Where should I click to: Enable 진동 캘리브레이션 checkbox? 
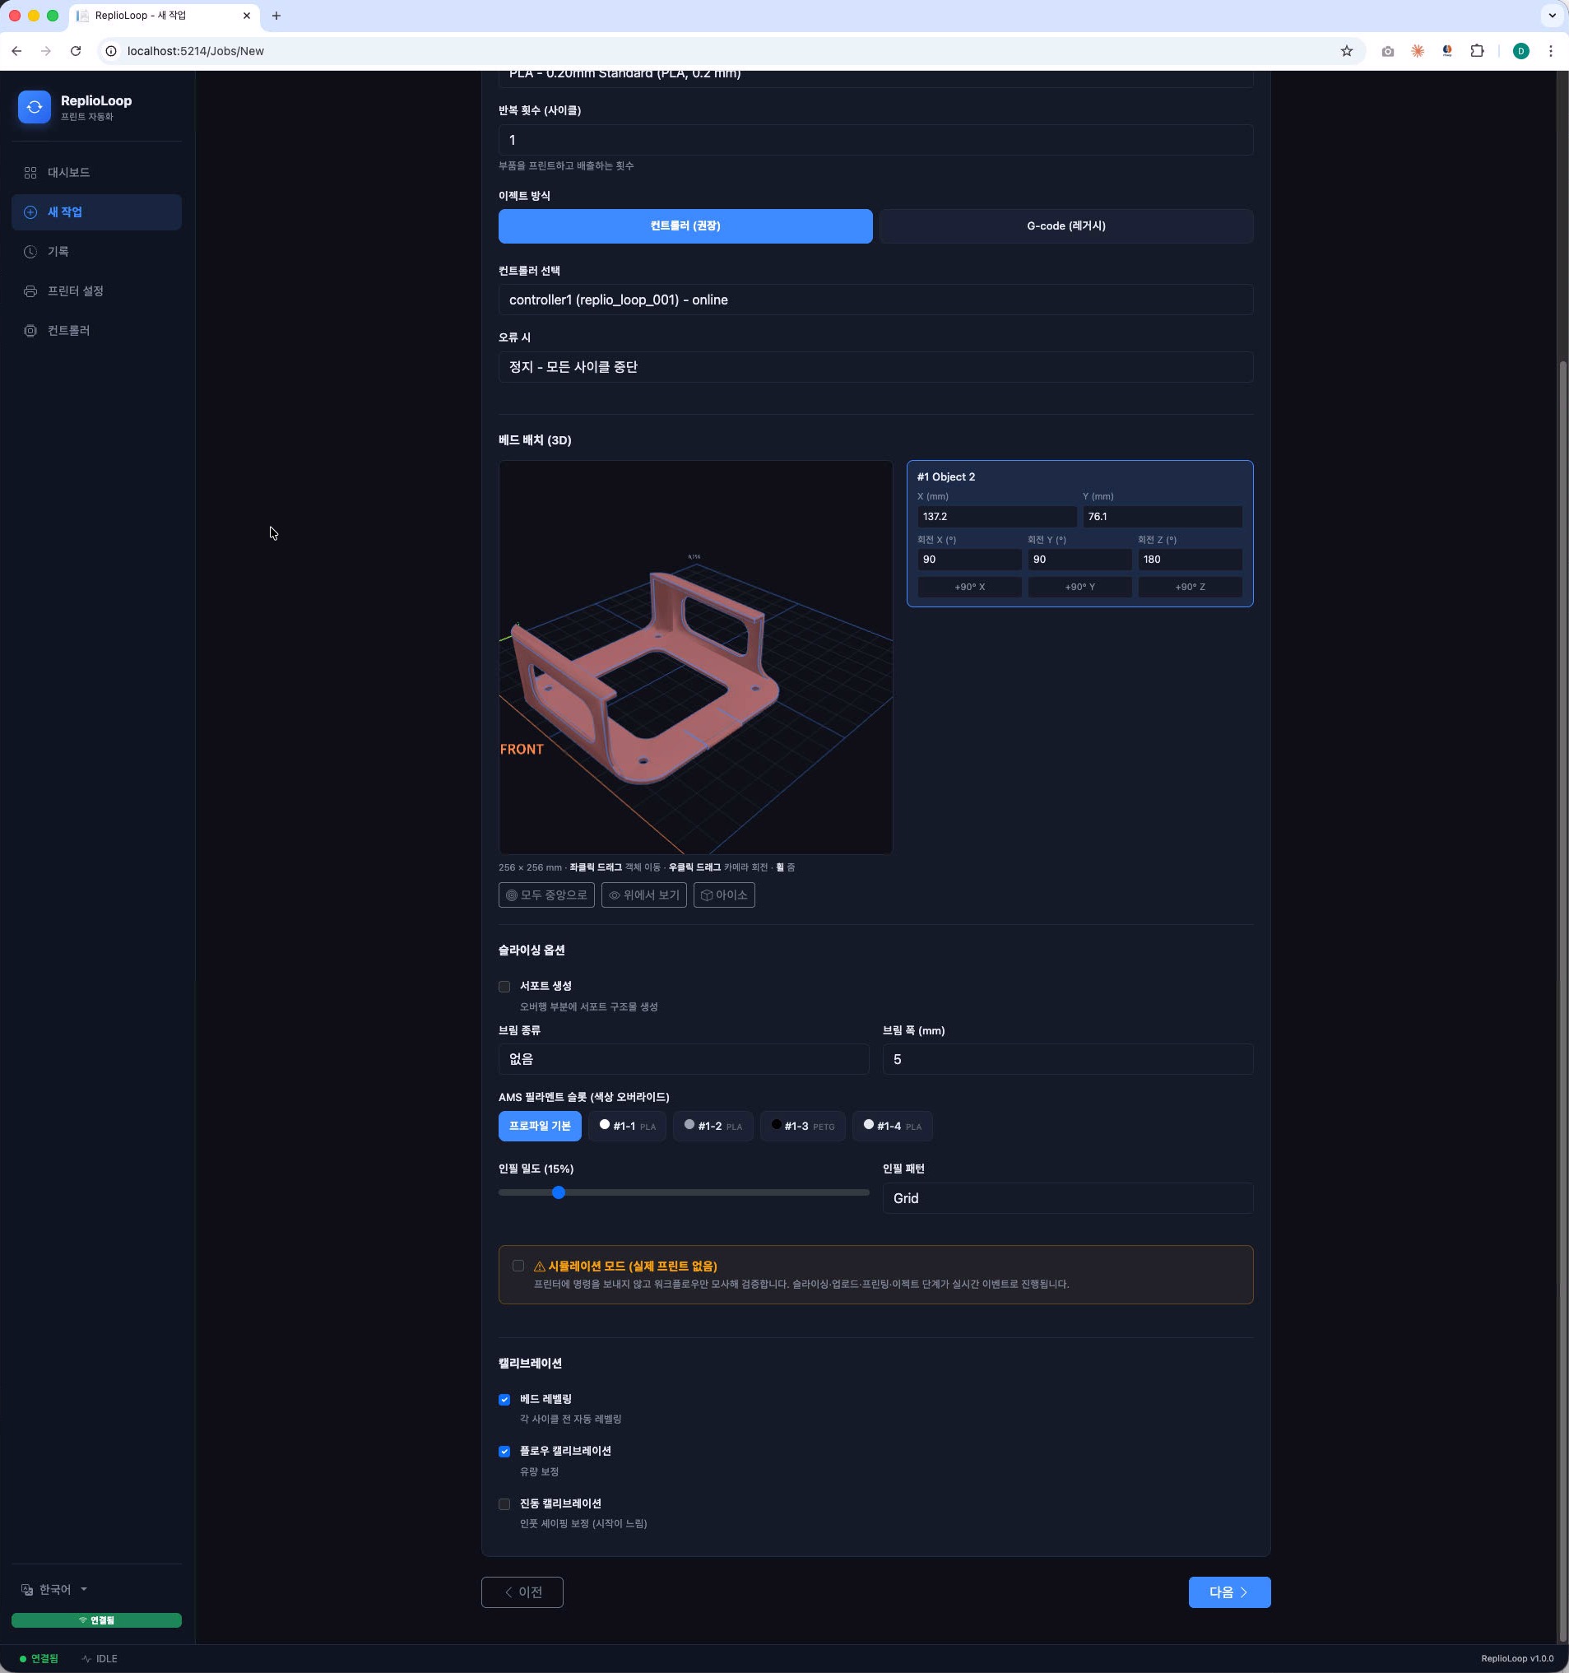(x=504, y=1503)
